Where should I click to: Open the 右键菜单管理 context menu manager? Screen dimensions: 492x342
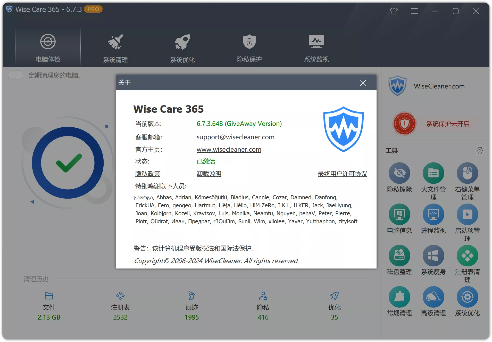tap(467, 173)
